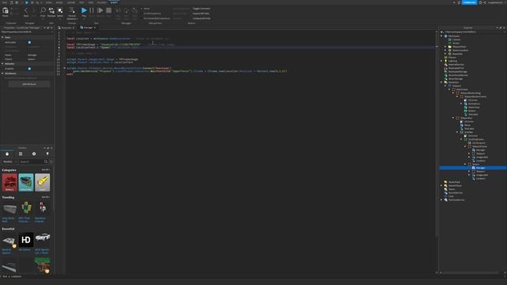Open the Plugins ribbon tab
Screen dimensions: 507x285
click(101, 2)
